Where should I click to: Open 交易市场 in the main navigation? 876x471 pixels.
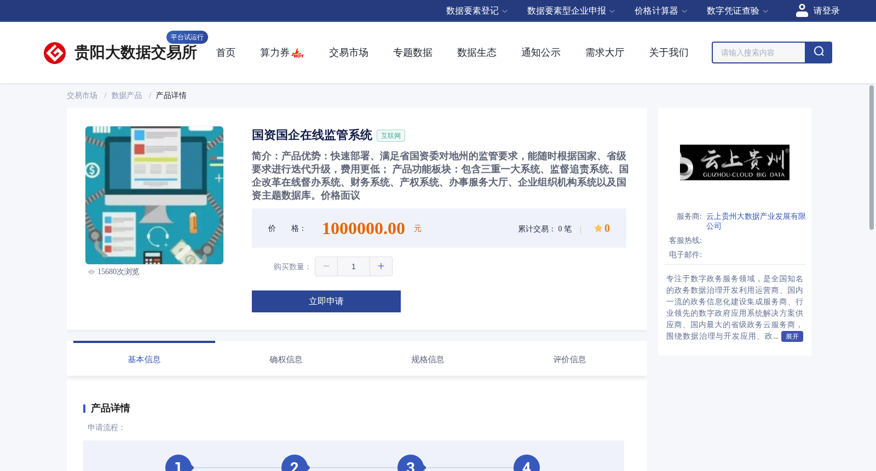pos(349,53)
